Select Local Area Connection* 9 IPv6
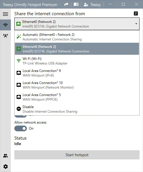Screen dimensions: 143x172 point(77,73)
